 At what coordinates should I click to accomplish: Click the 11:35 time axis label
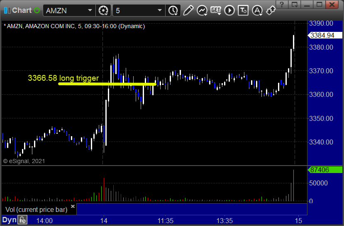[166, 221]
